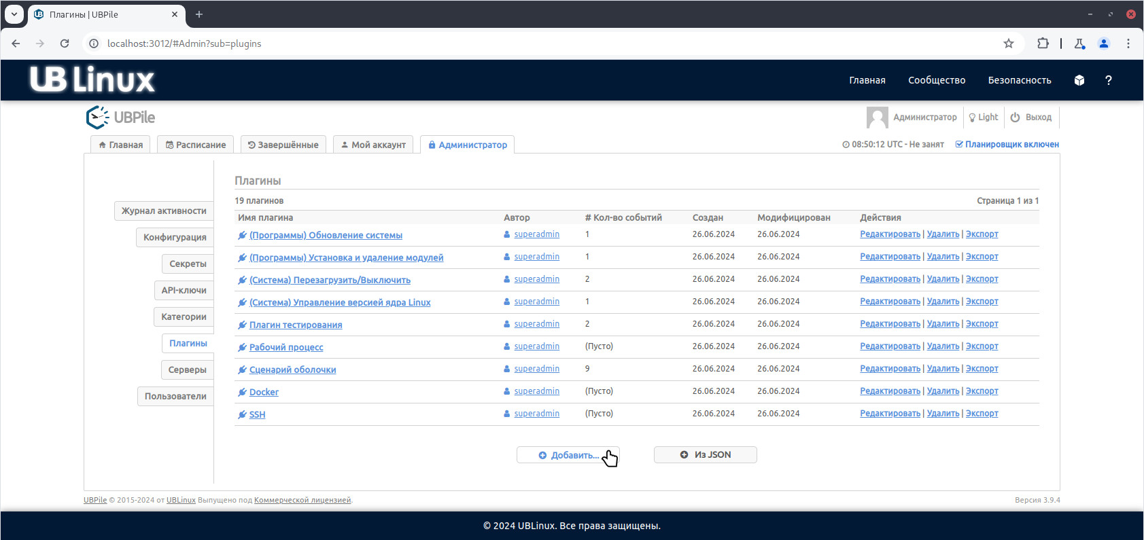
Task: Click the Chrome labs flask icon
Action: pyautogui.click(x=1079, y=43)
